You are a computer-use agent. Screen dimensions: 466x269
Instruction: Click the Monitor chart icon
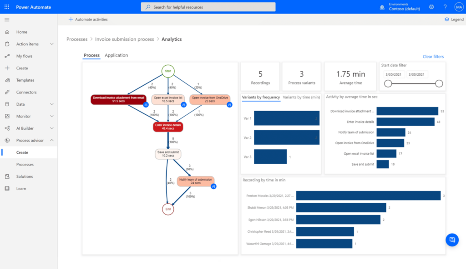point(7,116)
